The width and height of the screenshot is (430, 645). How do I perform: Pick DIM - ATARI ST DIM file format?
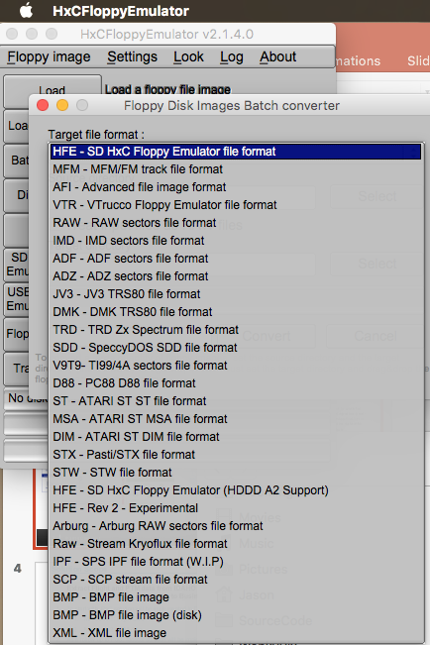236,437
